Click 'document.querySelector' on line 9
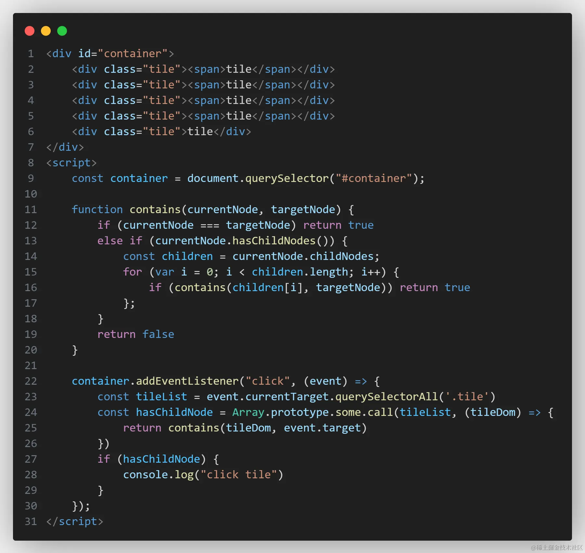The height and width of the screenshot is (553, 585). 258,178
